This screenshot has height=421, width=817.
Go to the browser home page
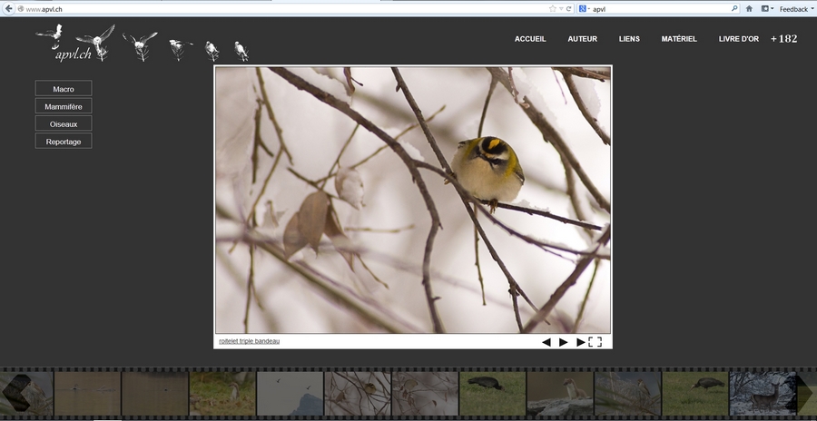click(x=749, y=8)
